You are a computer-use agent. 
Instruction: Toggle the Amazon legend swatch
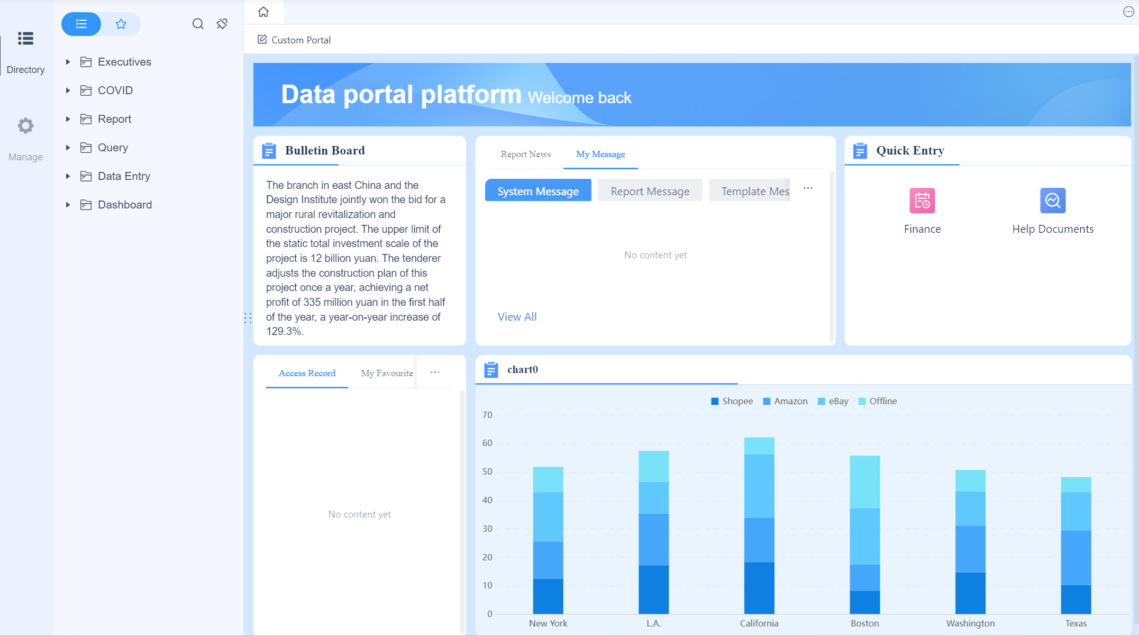767,401
